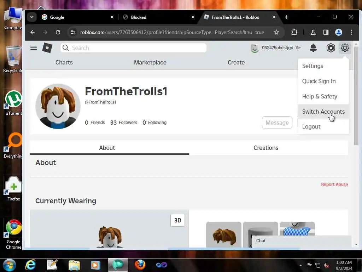The image size is (362, 272).
Task: Switch to the About profile tab
Action: pos(107,148)
